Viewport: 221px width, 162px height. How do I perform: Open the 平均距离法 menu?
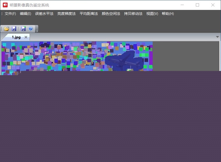pos(89,14)
